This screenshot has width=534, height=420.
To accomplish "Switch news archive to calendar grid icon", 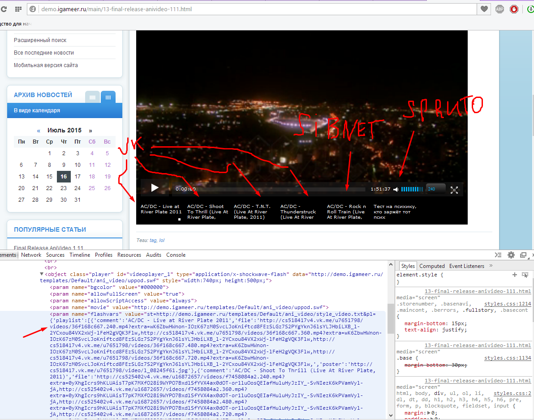I will point(108,97).
